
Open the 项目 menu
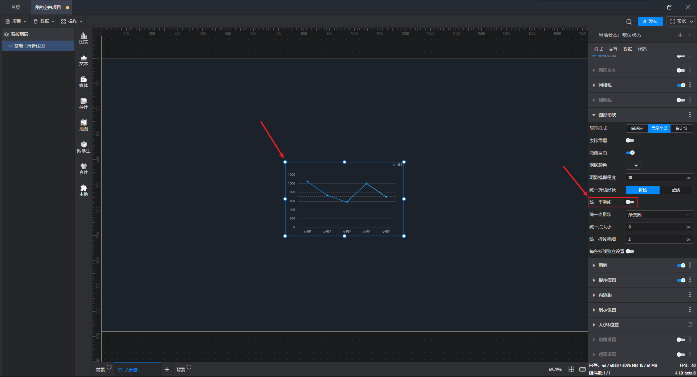[x=16, y=21]
